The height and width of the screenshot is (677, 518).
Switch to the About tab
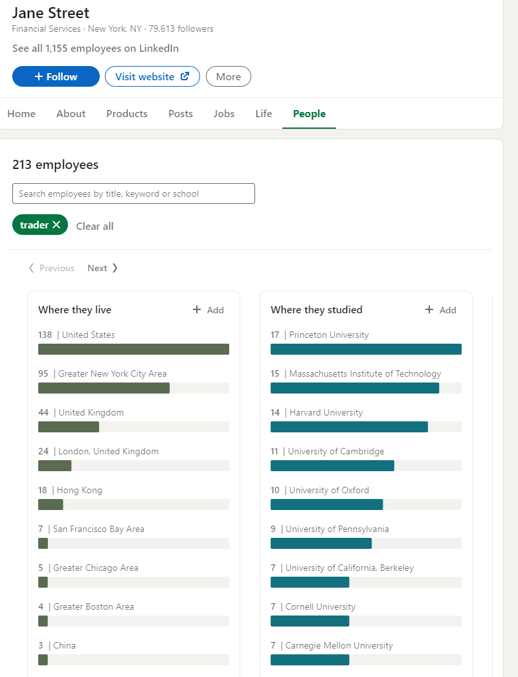[71, 113]
